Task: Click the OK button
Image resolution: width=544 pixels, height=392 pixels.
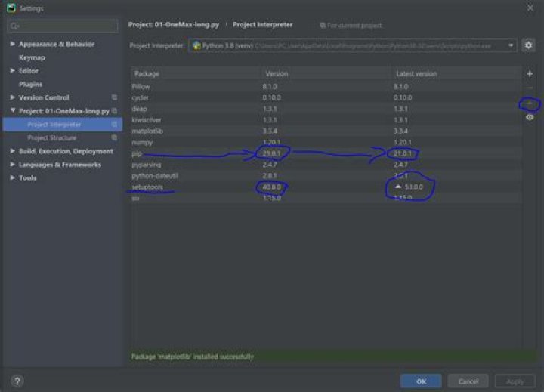Action: [x=421, y=381]
